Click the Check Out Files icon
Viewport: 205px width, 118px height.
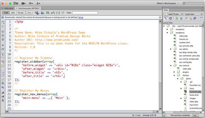click(186, 18)
